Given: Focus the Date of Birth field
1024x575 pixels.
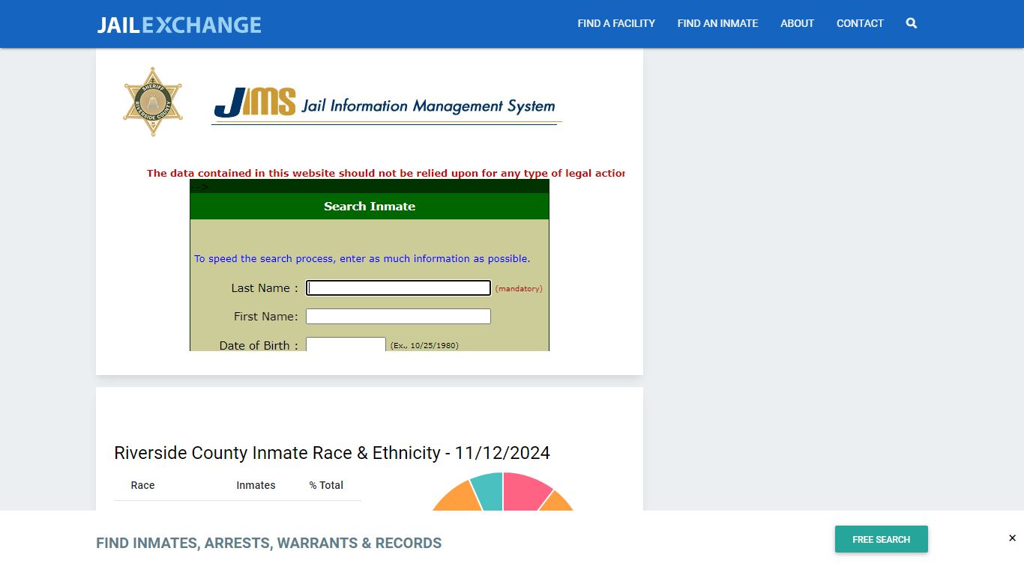Looking at the screenshot, I should 346,344.
